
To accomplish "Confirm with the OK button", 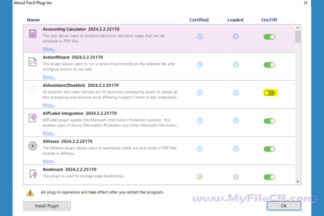I will pos(283,206).
